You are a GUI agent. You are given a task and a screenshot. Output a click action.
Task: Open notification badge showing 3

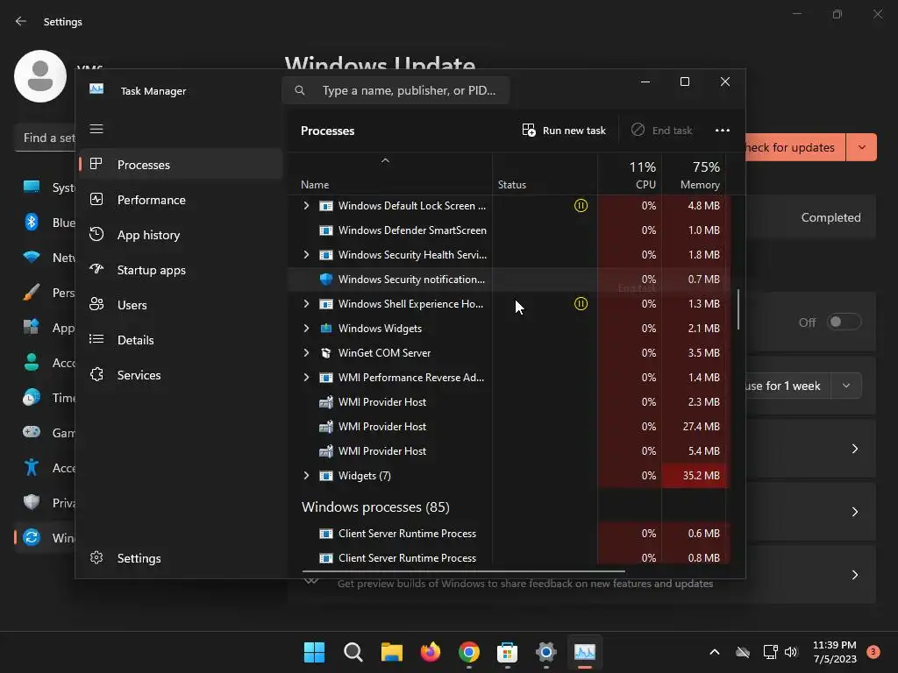[873, 651]
